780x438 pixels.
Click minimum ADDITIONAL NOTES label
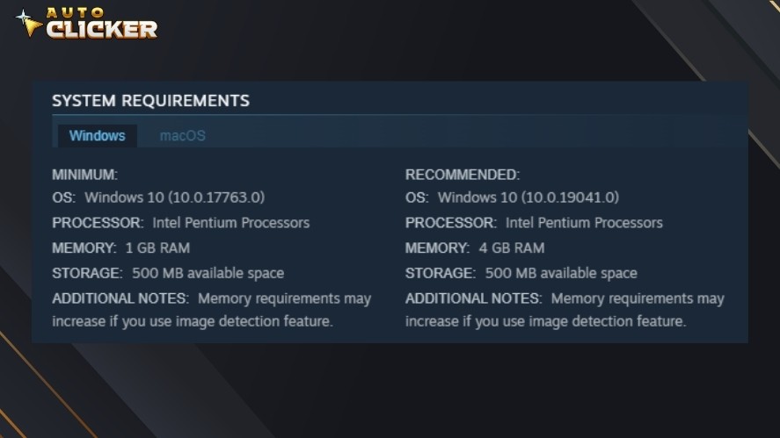tap(120, 298)
